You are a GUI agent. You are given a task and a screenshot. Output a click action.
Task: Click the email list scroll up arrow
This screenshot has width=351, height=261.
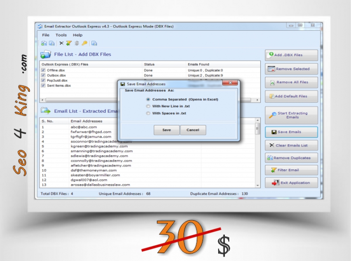click(258, 120)
